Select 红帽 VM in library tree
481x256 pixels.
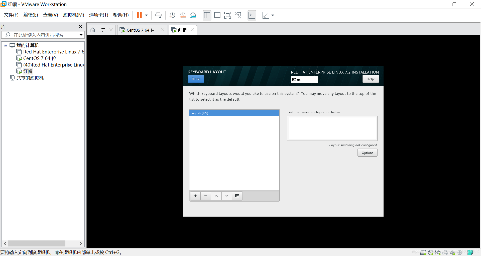25,71
